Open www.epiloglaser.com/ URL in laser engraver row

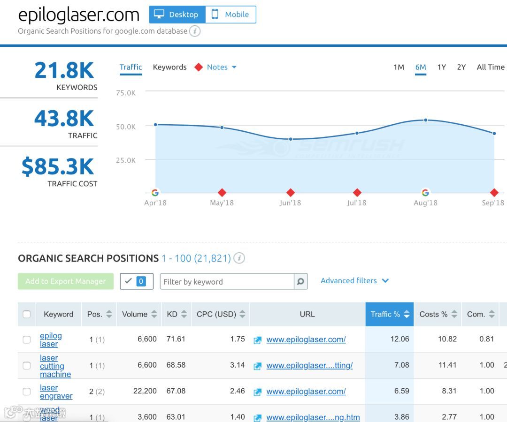click(x=306, y=392)
